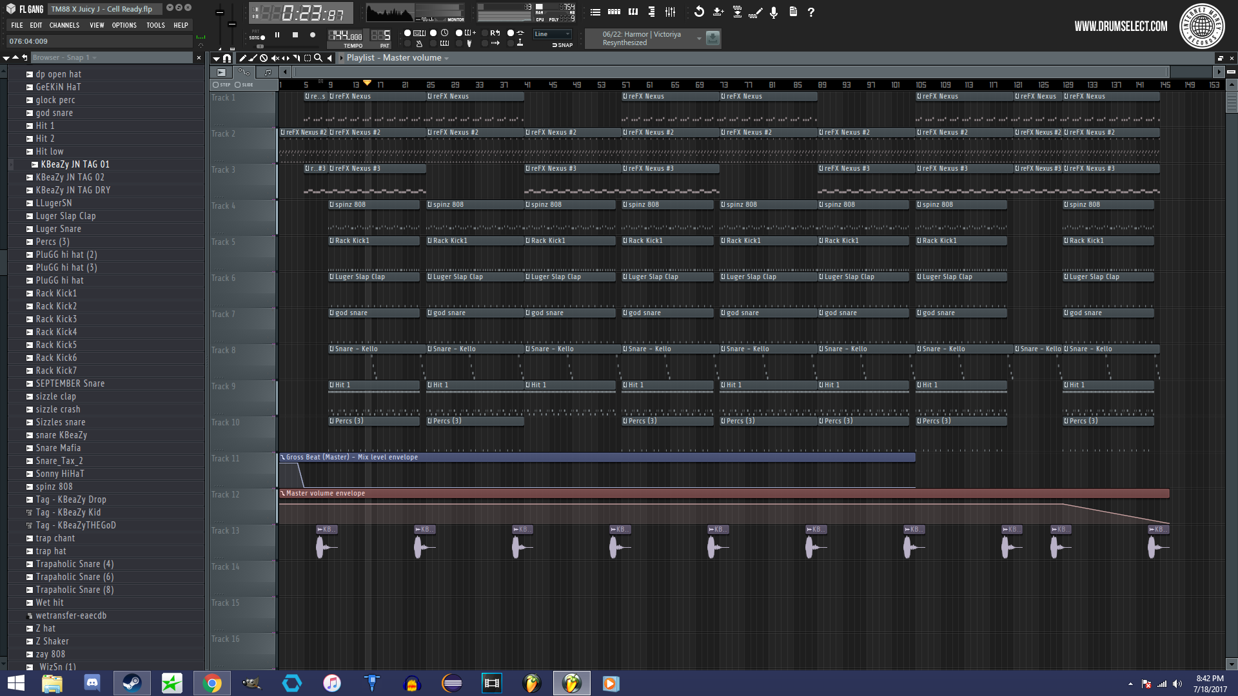Toggle Pat/Song mode switch

point(258,35)
